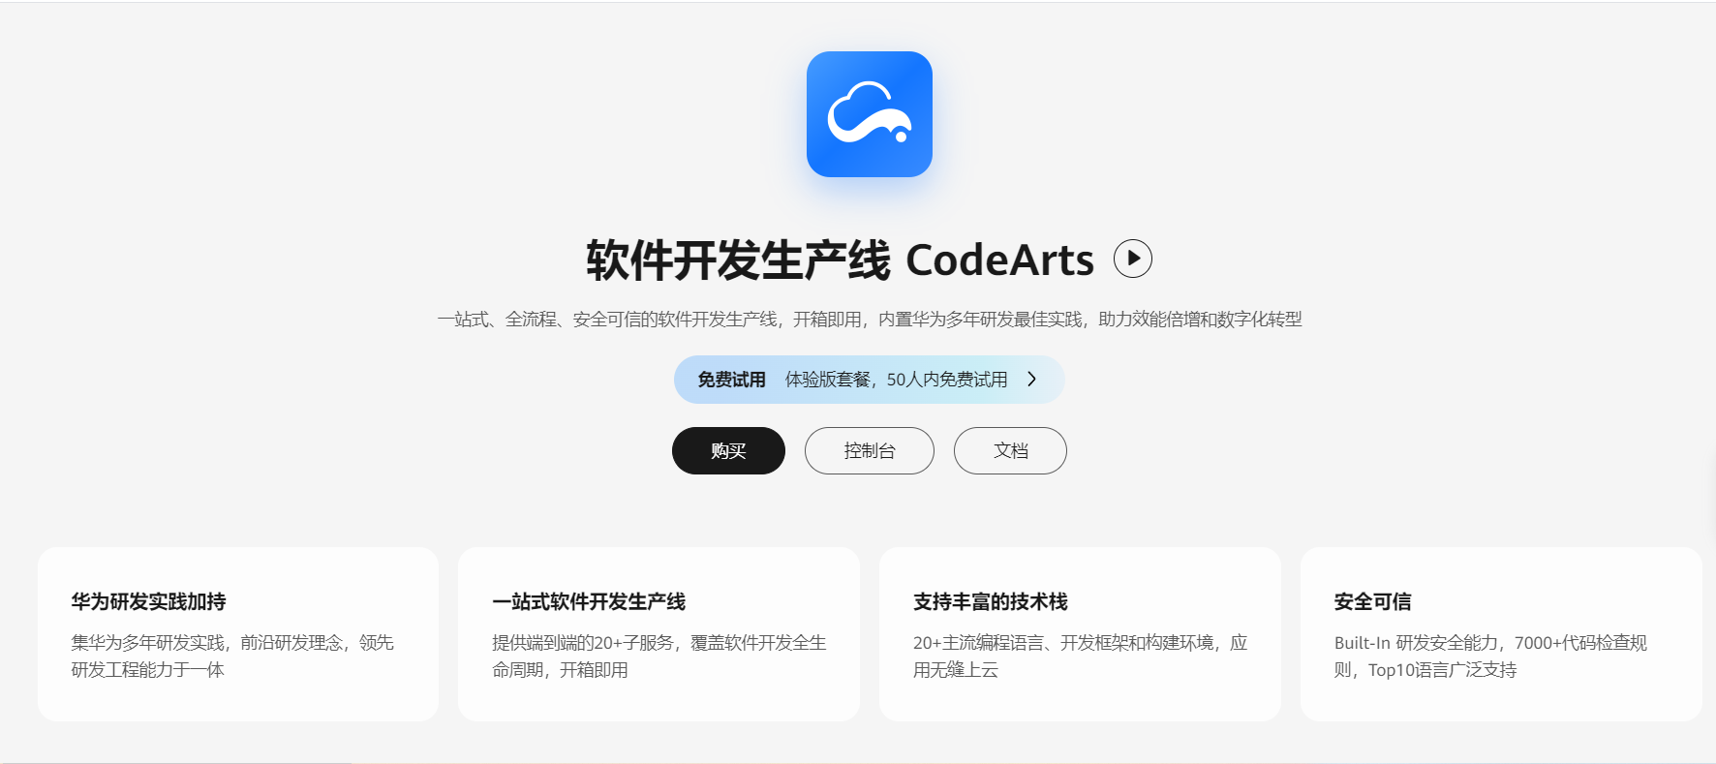The width and height of the screenshot is (1716, 764).
Task: Select the 支持丰富的技术栈 card
Action: point(1080,634)
